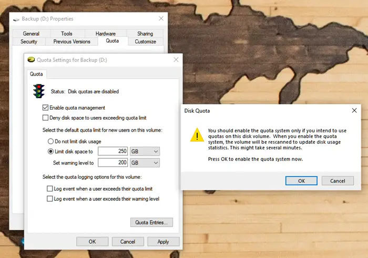This screenshot has height=258, width=368.
Task: Open the Tools tab
Action: [67, 34]
